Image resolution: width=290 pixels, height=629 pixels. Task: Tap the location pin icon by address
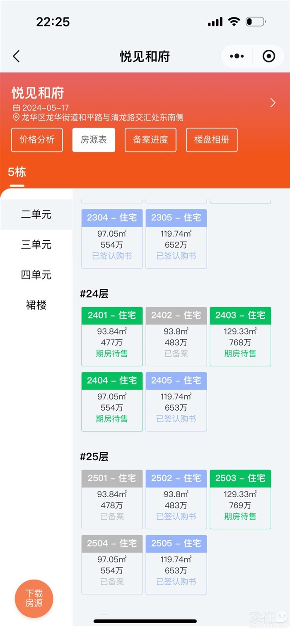[x=16, y=118]
